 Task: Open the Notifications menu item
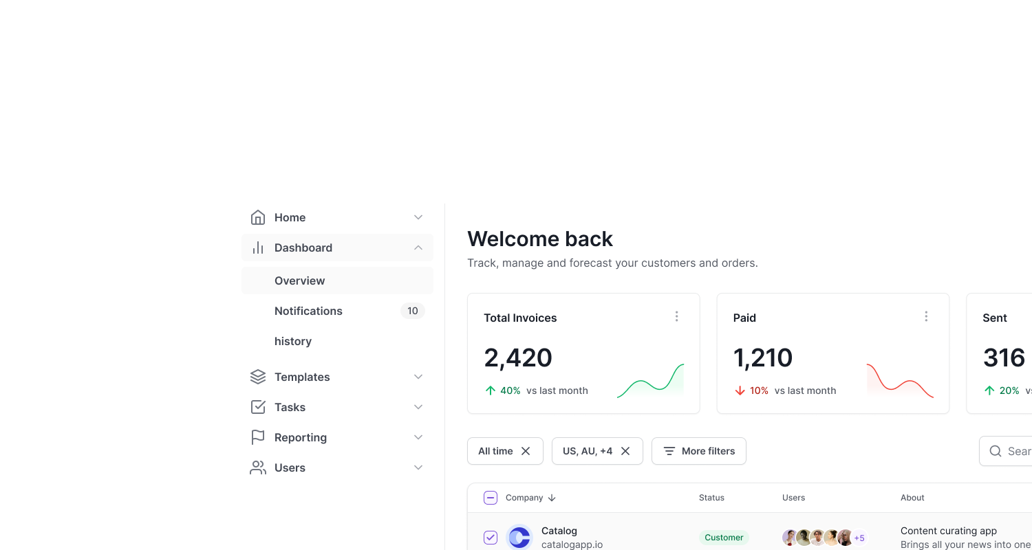308,311
